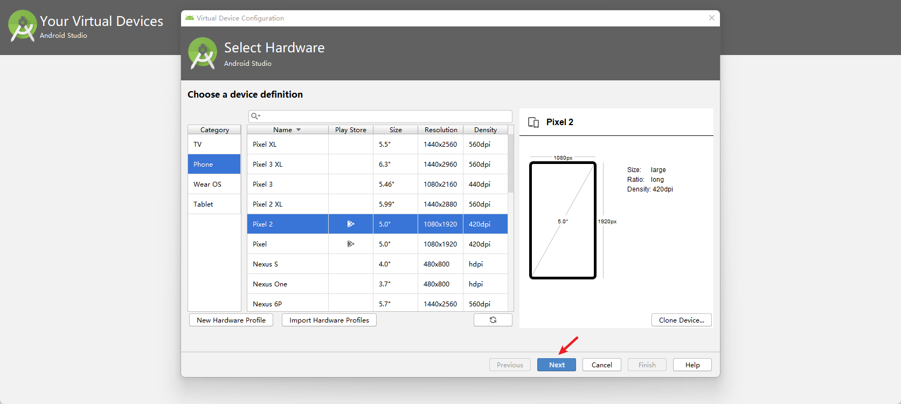The height and width of the screenshot is (404, 901).
Task: Select the Pixel 2 device name
Action: point(262,224)
